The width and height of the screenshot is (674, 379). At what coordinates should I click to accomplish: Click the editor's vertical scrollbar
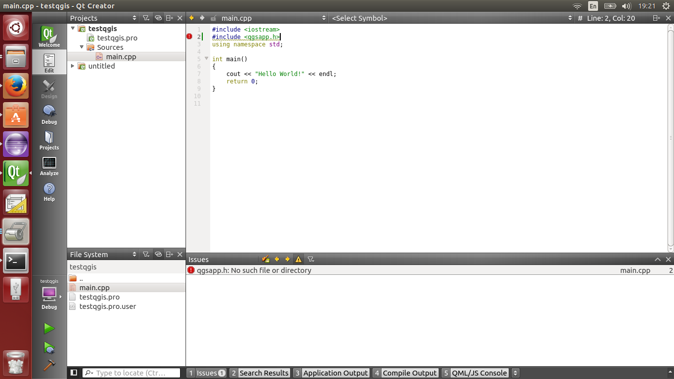click(x=670, y=138)
